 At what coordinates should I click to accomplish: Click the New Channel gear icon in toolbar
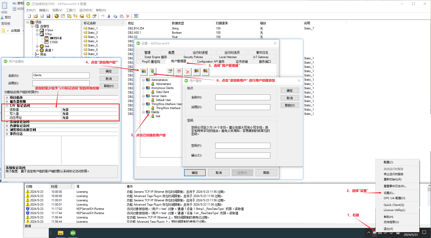click(56, 16)
